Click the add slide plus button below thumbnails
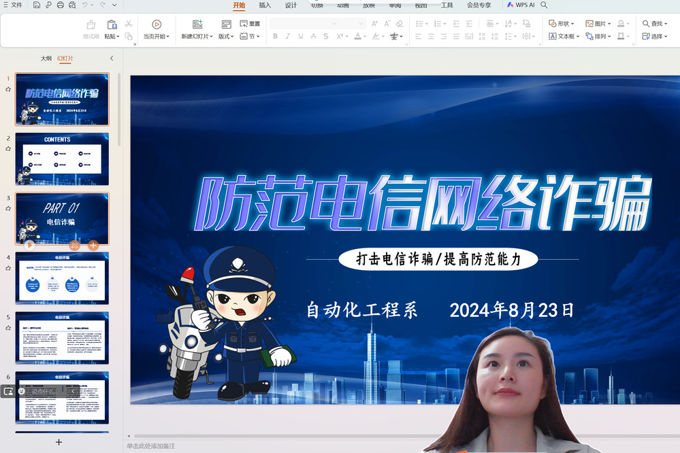 point(59,442)
